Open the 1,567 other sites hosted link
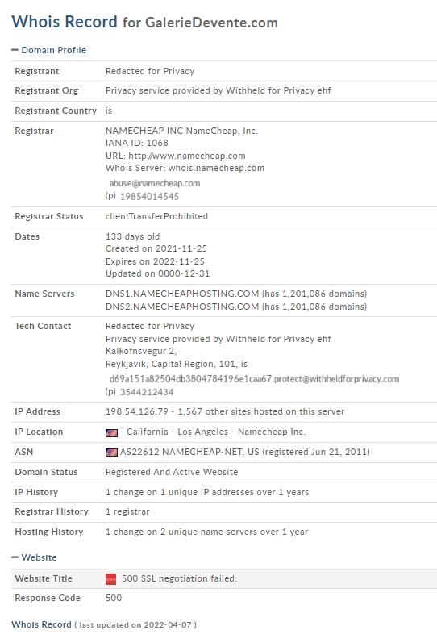This screenshot has height=634, width=437. 261,411
